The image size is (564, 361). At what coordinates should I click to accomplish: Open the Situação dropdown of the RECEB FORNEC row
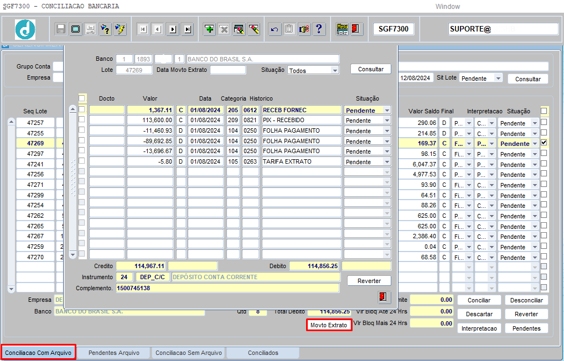pos(387,110)
